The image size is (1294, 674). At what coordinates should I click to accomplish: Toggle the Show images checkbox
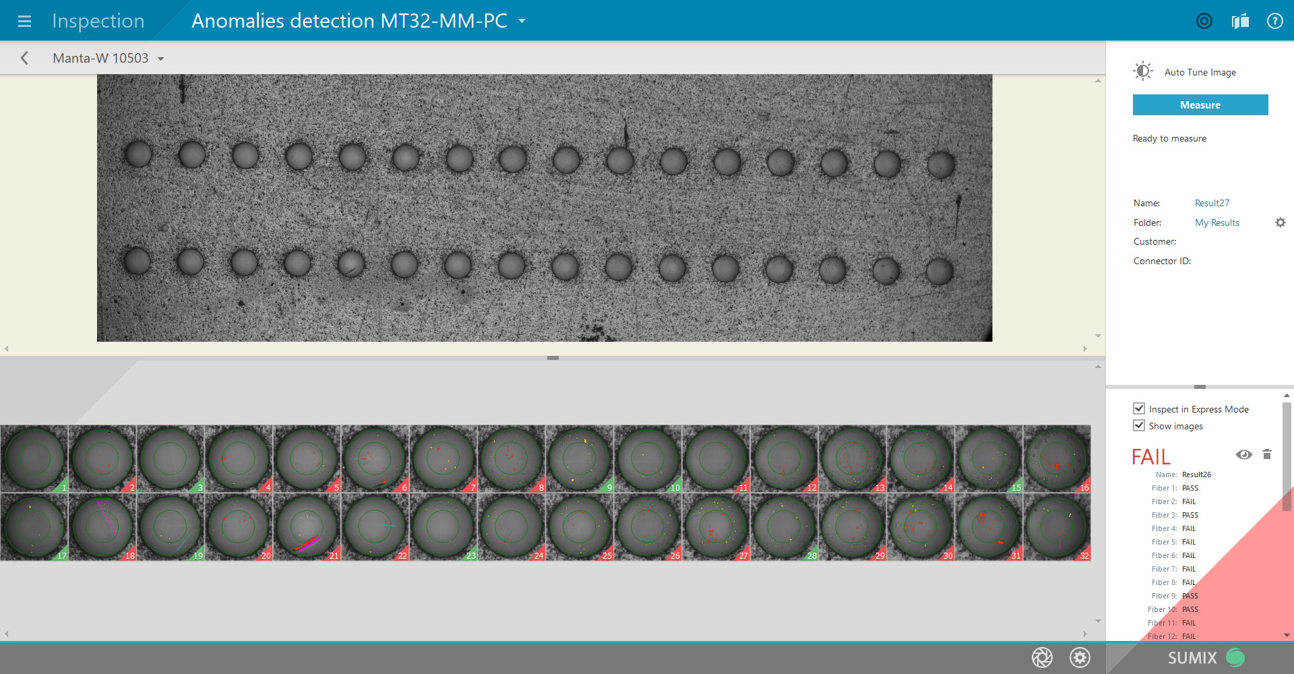click(1139, 425)
